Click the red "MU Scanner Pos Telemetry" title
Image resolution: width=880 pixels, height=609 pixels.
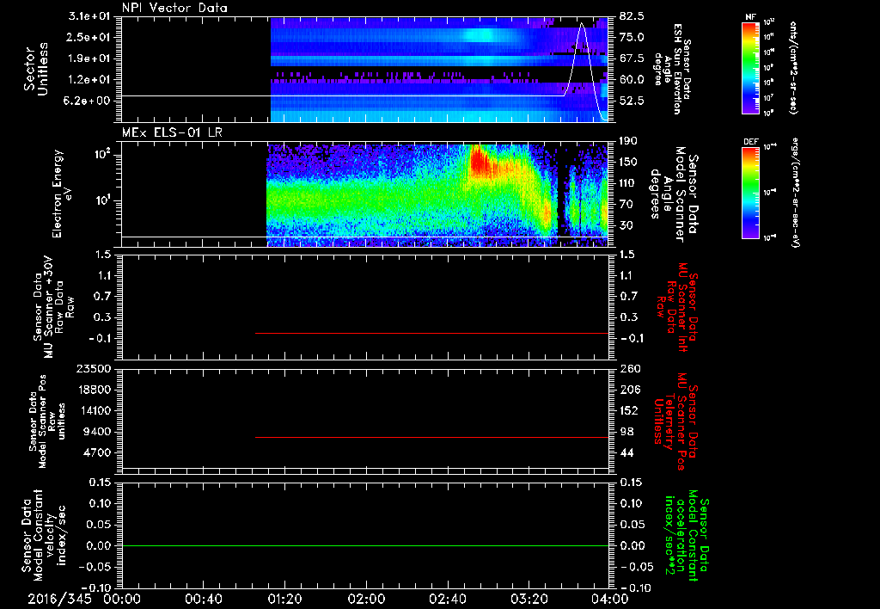[676, 421]
